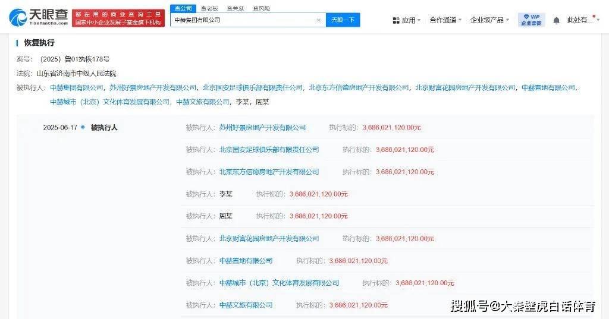Open 中赫置地有限公司 link in header list
Screen dimensions: 609x319
548,88
